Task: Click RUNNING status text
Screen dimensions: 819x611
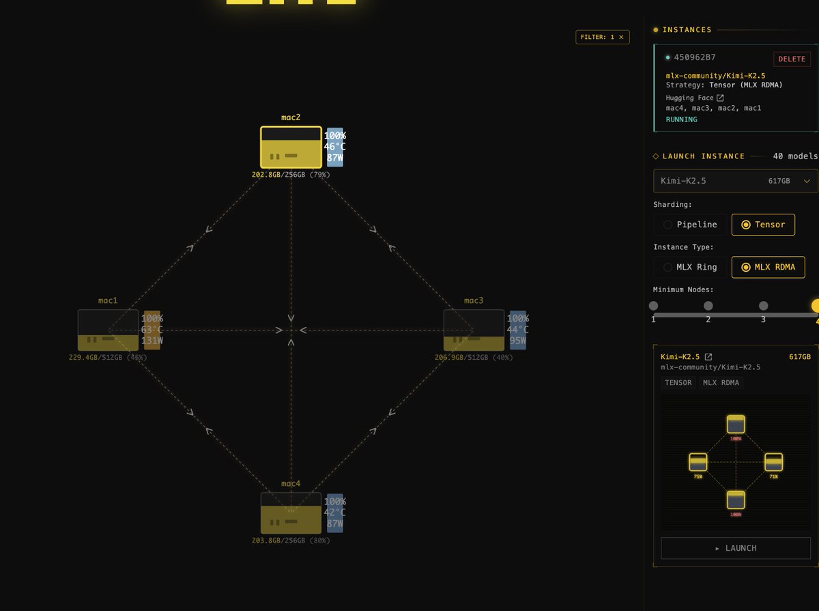Action: pos(682,119)
